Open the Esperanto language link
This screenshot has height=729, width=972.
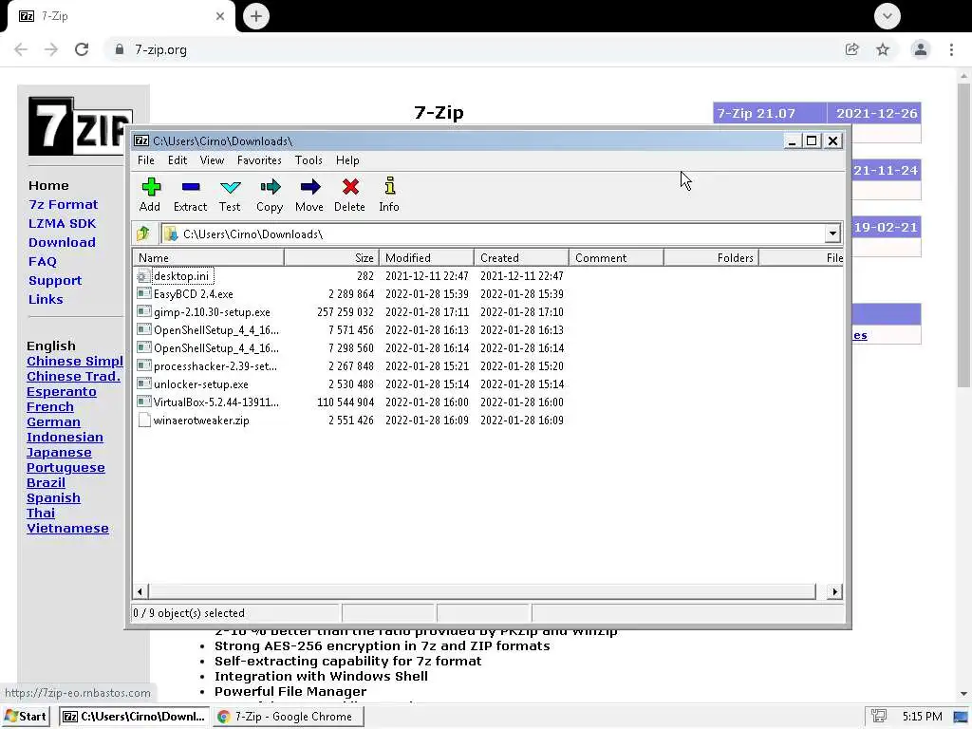[62, 392]
